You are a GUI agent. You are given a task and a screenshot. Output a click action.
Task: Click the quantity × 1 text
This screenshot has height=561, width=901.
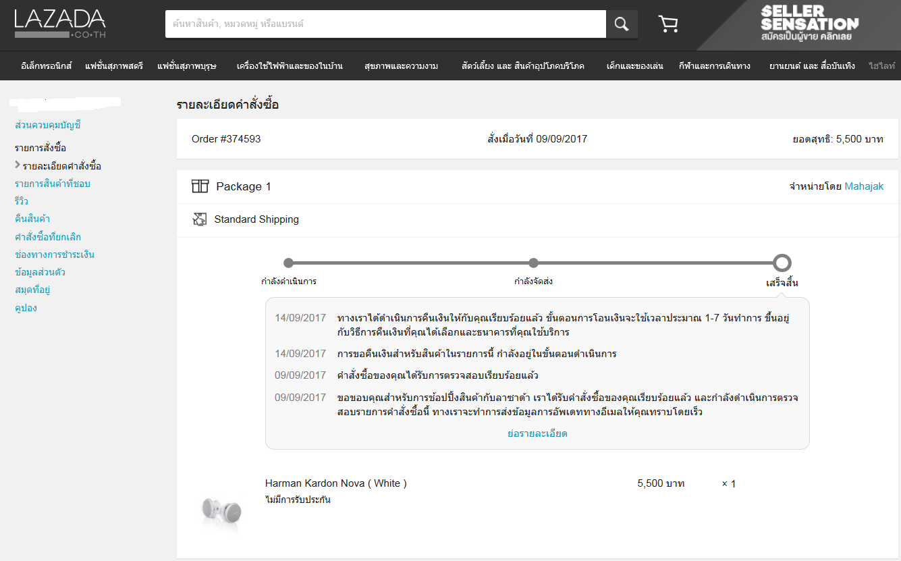click(x=729, y=483)
